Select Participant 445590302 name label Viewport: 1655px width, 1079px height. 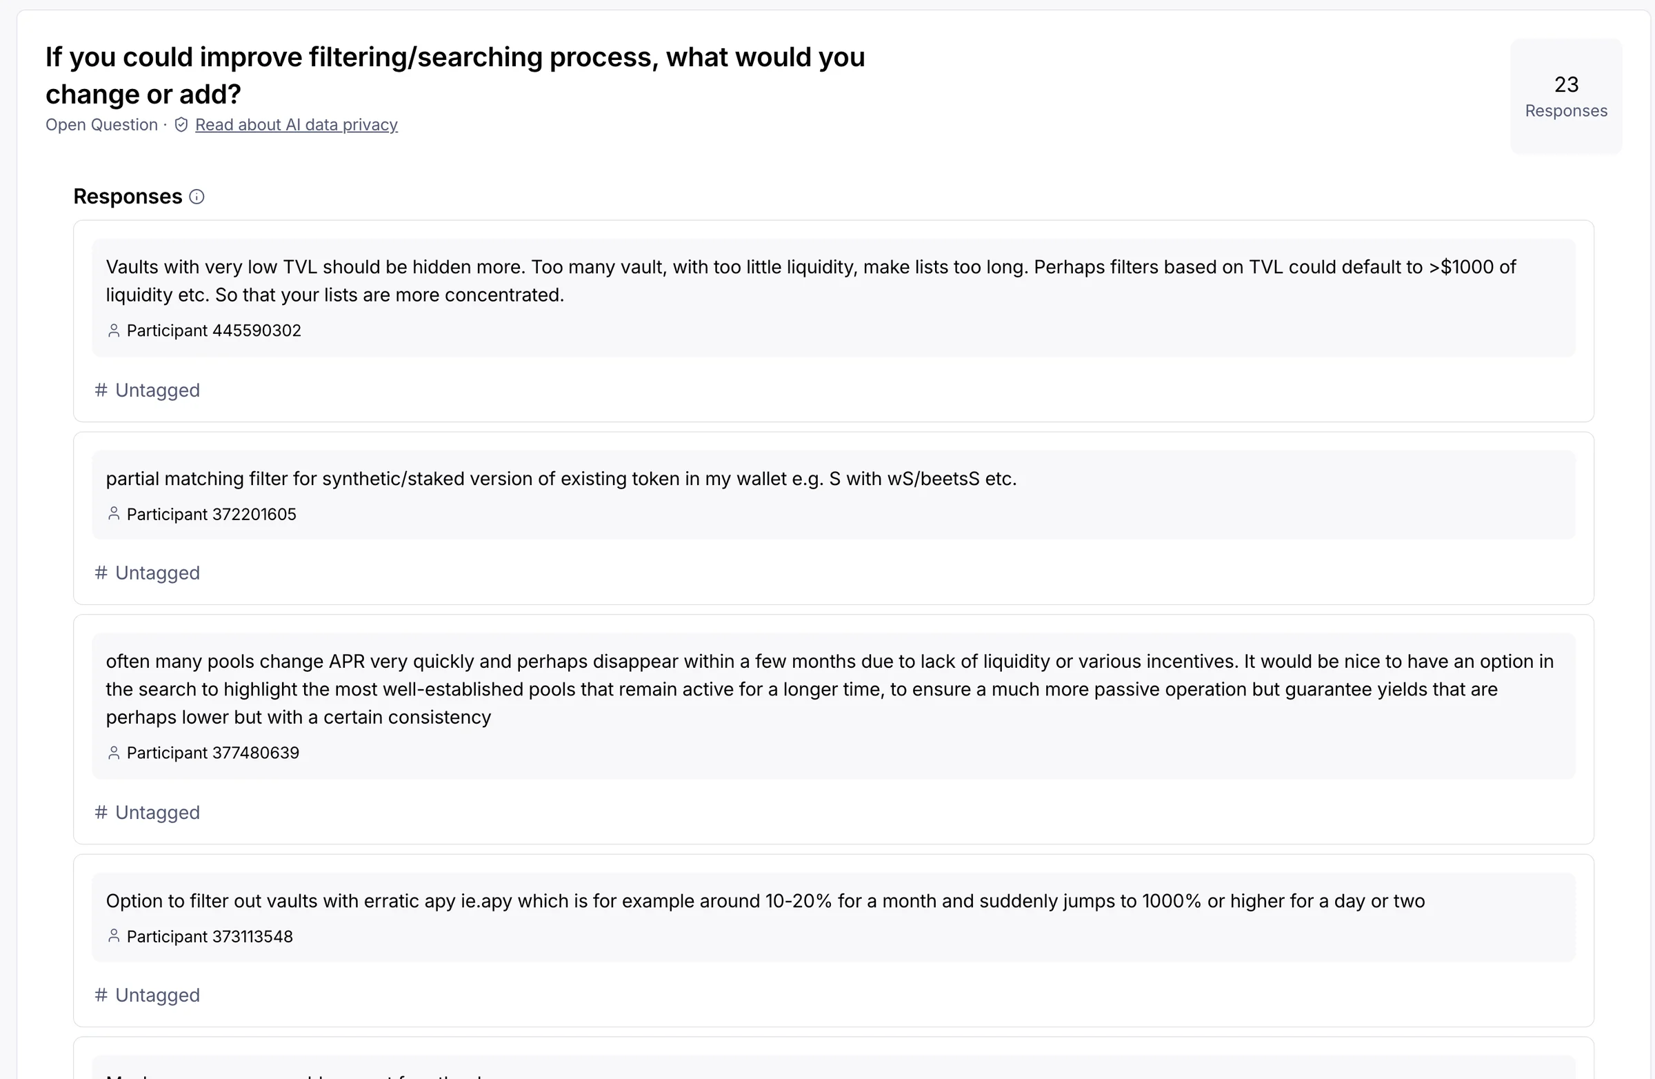(214, 330)
